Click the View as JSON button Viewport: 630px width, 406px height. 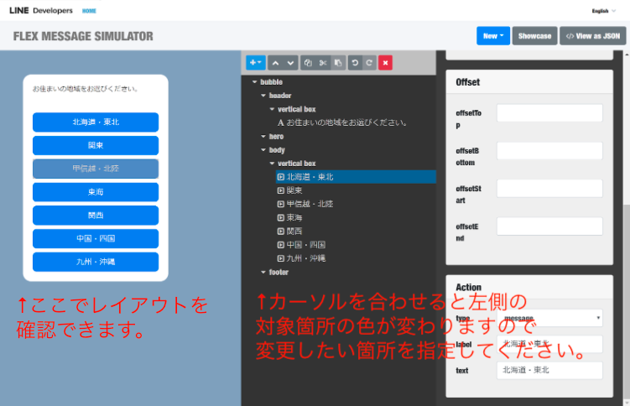tap(593, 36)
